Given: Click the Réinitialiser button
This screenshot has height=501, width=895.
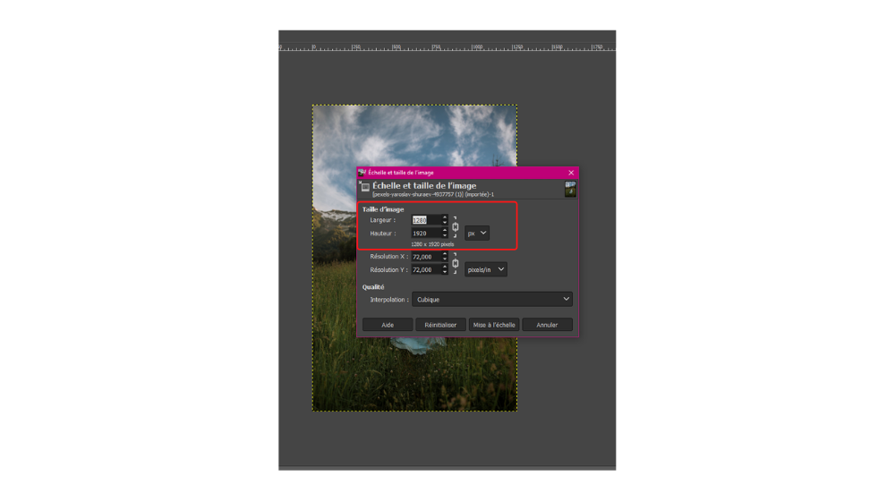Looking at the screenshot, I should point(440,325).
